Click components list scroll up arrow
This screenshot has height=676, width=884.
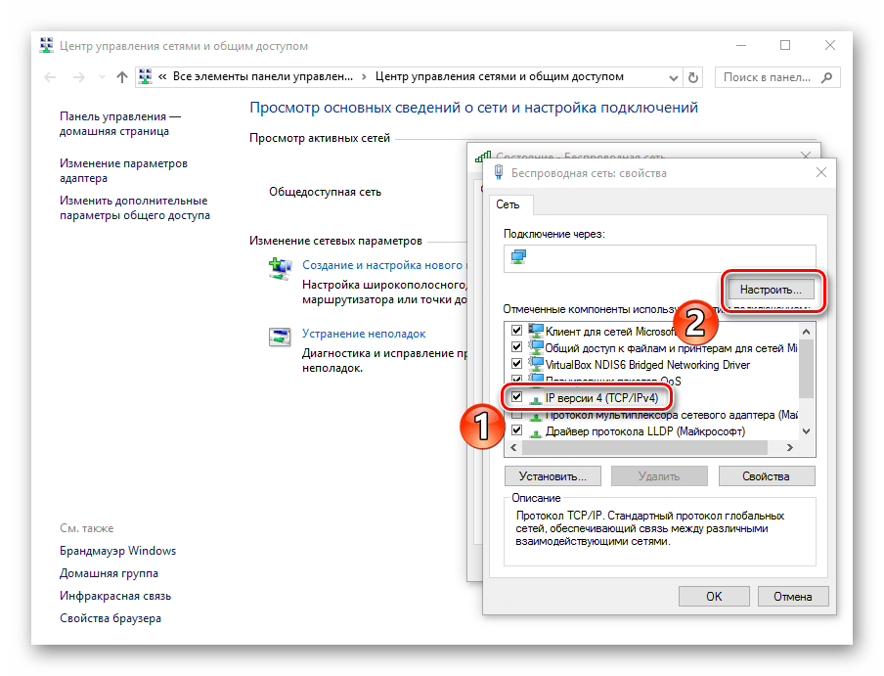tap(806, 332)
